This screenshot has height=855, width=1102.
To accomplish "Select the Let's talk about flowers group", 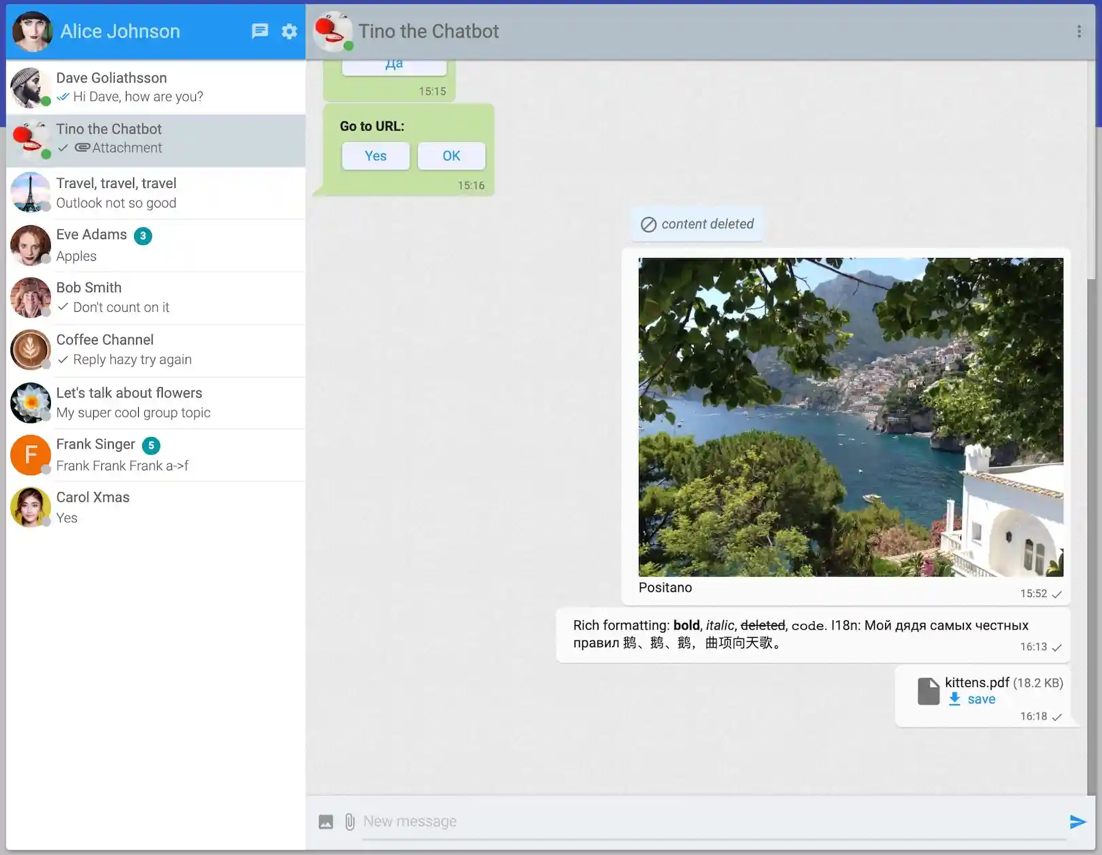I will (x=156, y=403).
